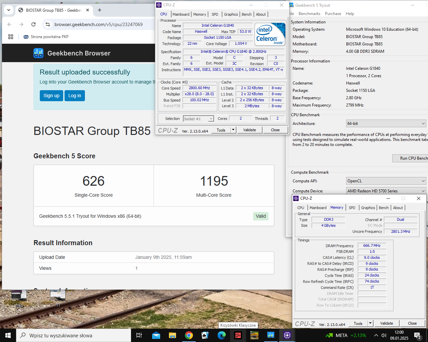Open site information icon in address bar
The height and width of the screenshot is (342, 428).
pyautogui.click(x=48, y=24)
